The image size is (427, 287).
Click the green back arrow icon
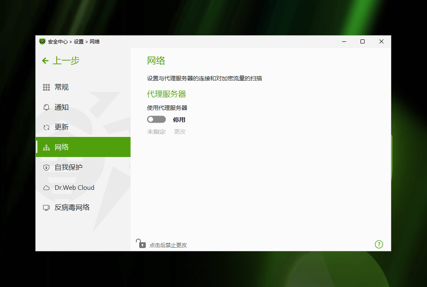pyautogui.click(x=45, y=61)
